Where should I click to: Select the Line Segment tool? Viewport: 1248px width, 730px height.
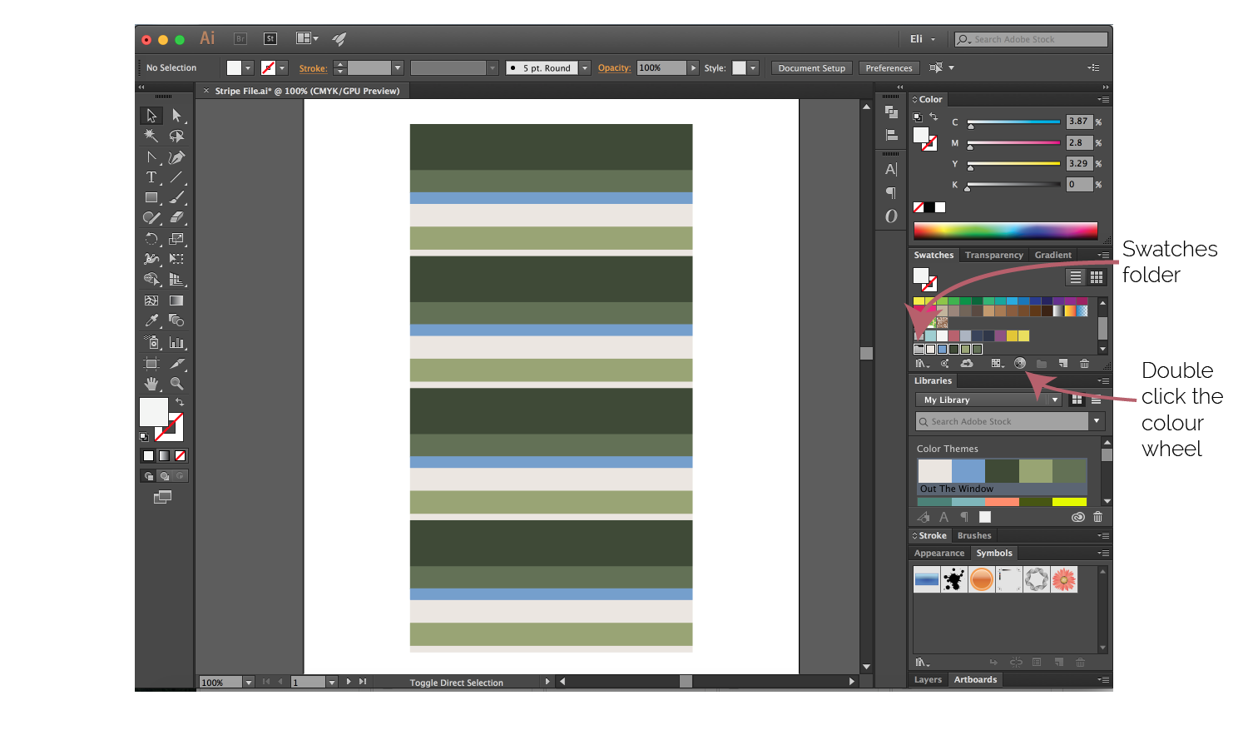pyautogui.click(x=176, y=177)
